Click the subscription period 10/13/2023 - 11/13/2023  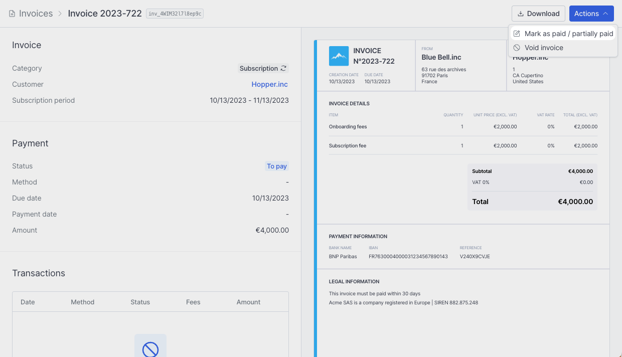coord(249,100)
